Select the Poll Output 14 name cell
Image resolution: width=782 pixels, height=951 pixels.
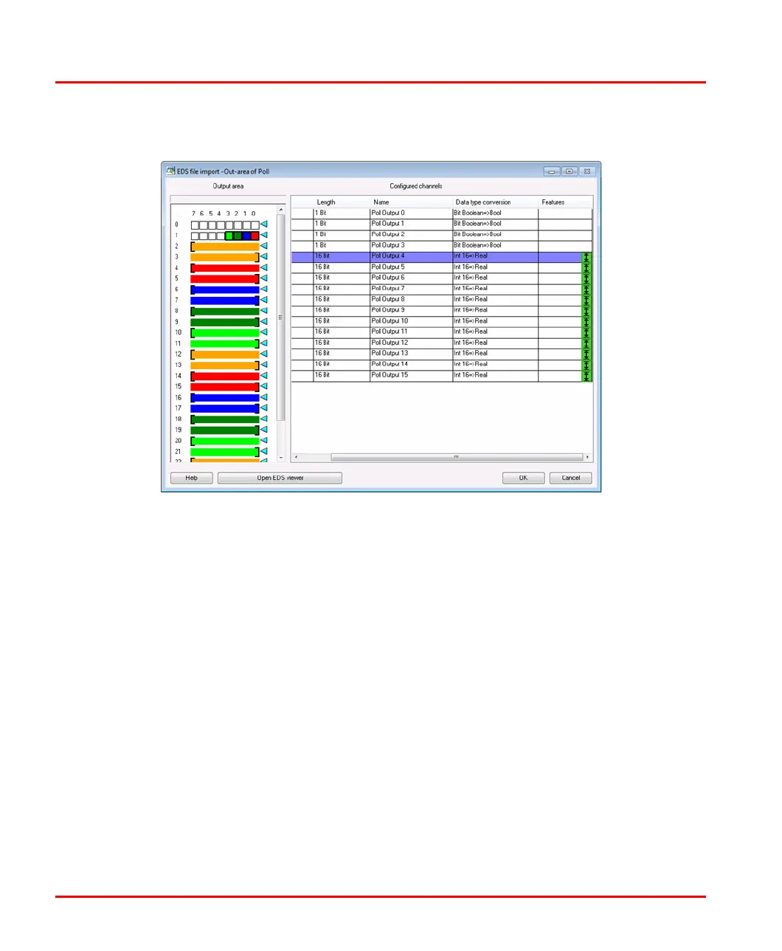pos(411,365)
